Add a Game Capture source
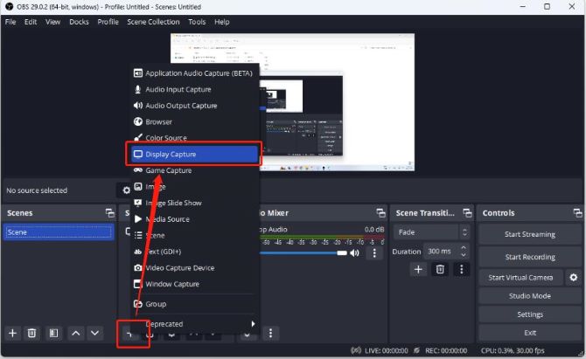The width and height of the screenshot is (586, 359). pyautogui.click(x=193, y=170)
